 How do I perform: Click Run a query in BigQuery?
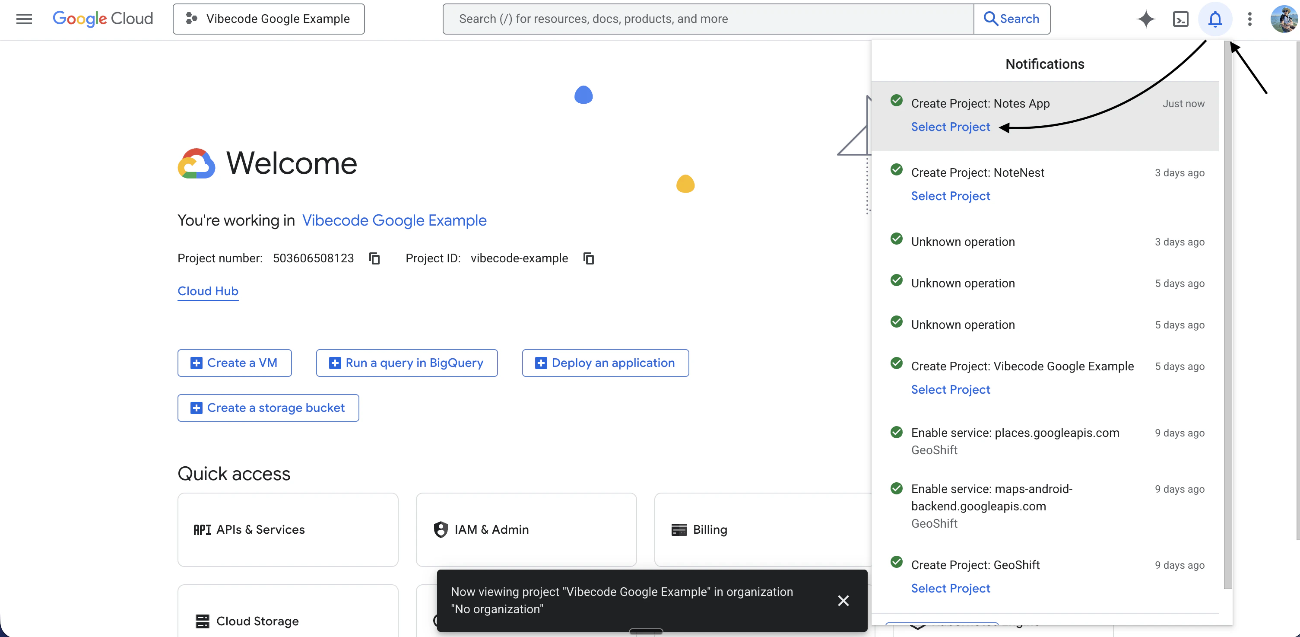(406, 363)
